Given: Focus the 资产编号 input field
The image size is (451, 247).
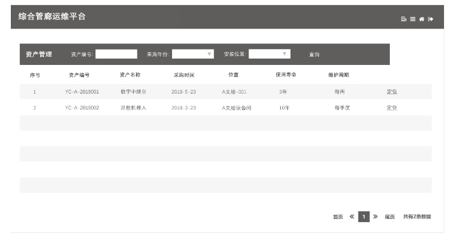Looking at the screenshot, I should (116, 54).
